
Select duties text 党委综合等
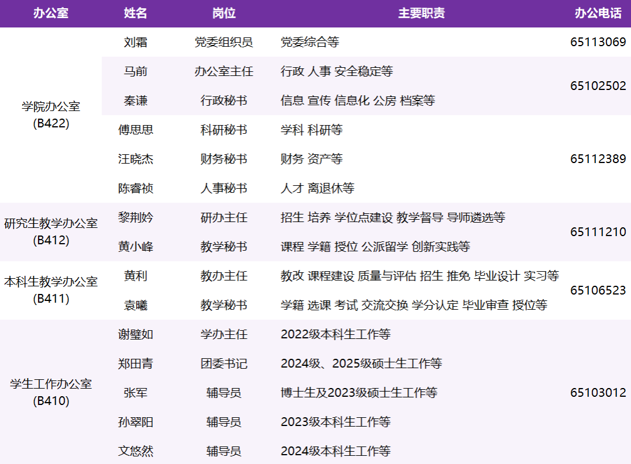tap(310, 42)
